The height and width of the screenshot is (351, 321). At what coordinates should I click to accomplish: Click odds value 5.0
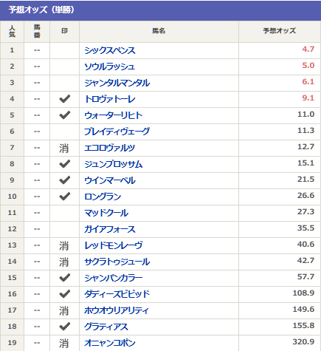point(308,66)
